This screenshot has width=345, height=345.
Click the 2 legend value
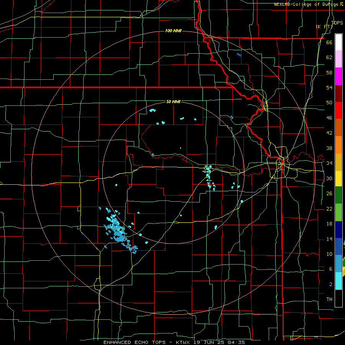330,284
